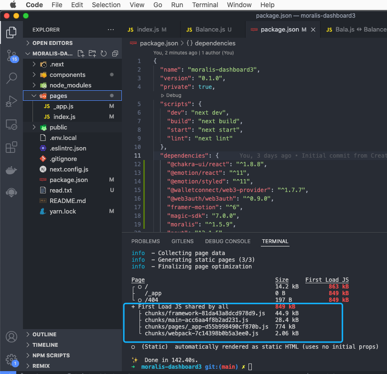Open the Go menu
Viewport: 387px width, 374px height.
tap(158, 5)
